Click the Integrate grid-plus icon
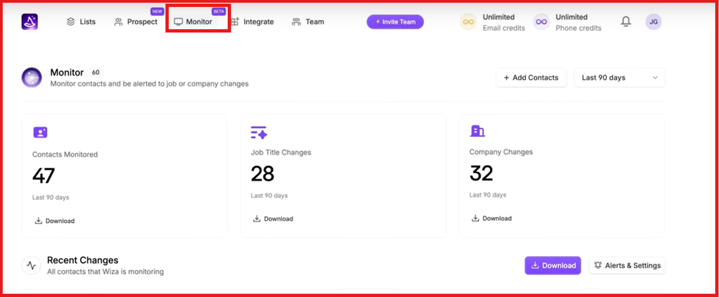The height and width of the screenshot is (297, 719). click(235, 22)
